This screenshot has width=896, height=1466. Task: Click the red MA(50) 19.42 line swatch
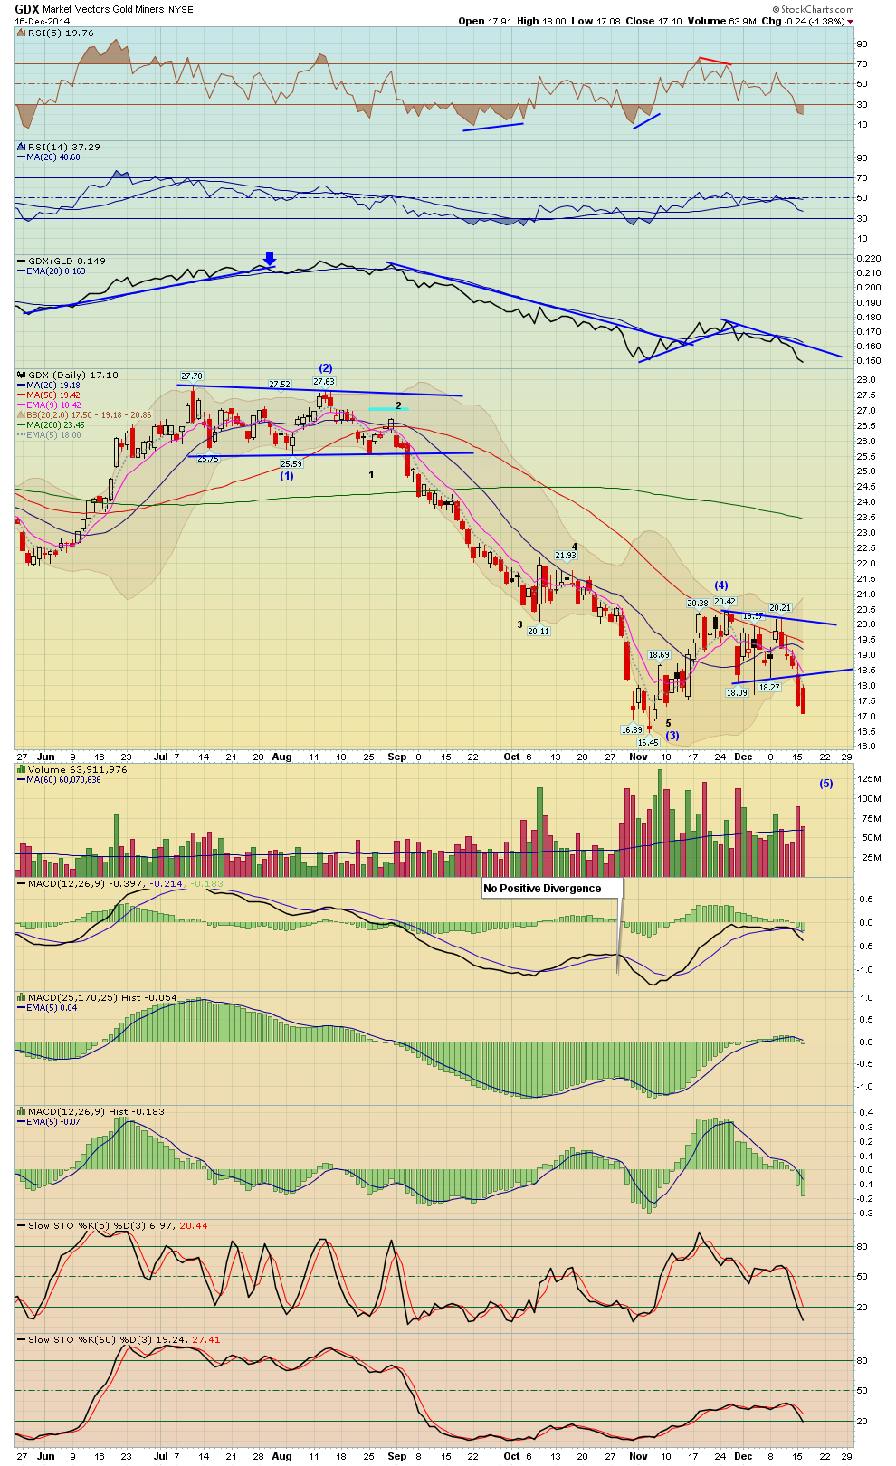coord(22,395)
